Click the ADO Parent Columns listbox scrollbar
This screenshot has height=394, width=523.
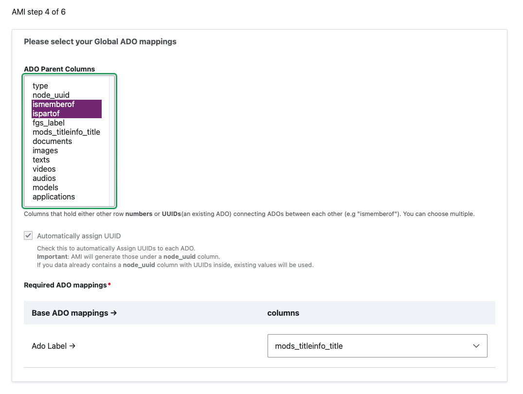[x=111, y=141]
